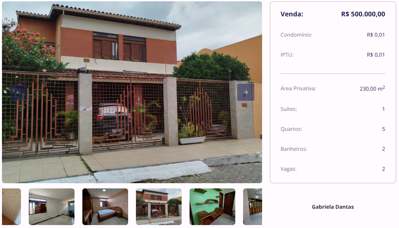The width and height of the screenshot is (399, 228).
Task: Click the Venda label
Action: 292,14
